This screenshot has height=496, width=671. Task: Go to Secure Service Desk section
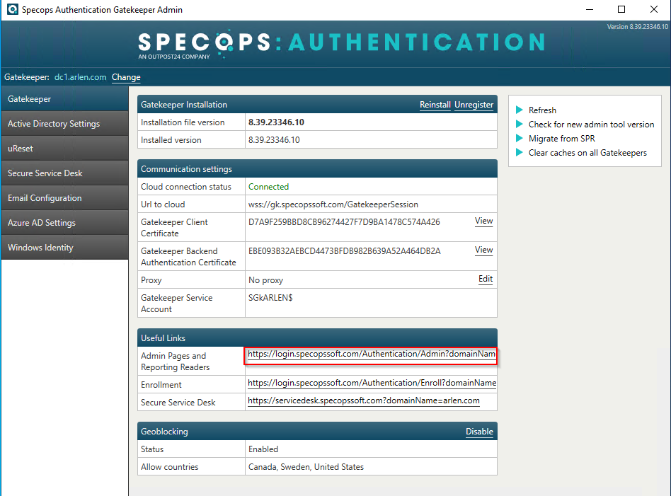pyautogui.click(x=64, y=173)
